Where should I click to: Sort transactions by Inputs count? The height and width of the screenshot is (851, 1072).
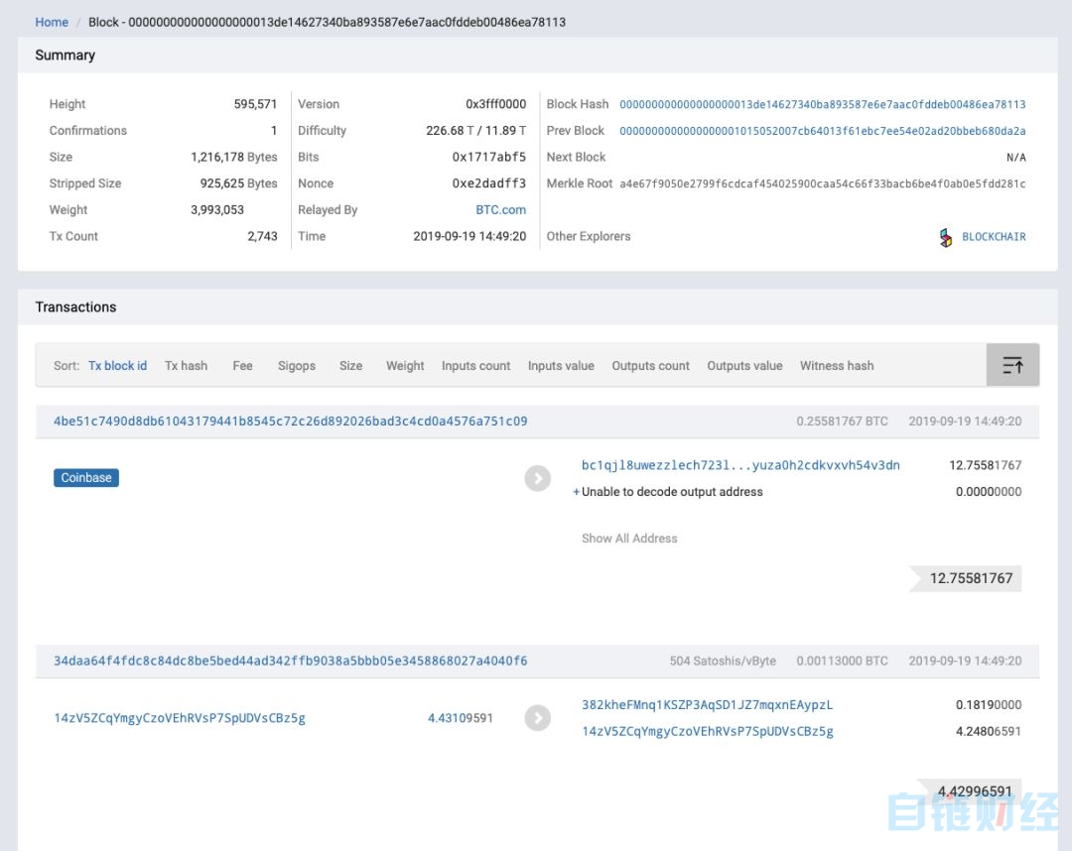(x=475, y=365)
